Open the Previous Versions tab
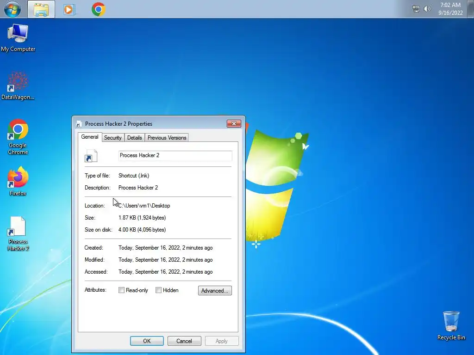 pyautogui.click(x=167, y=138)
